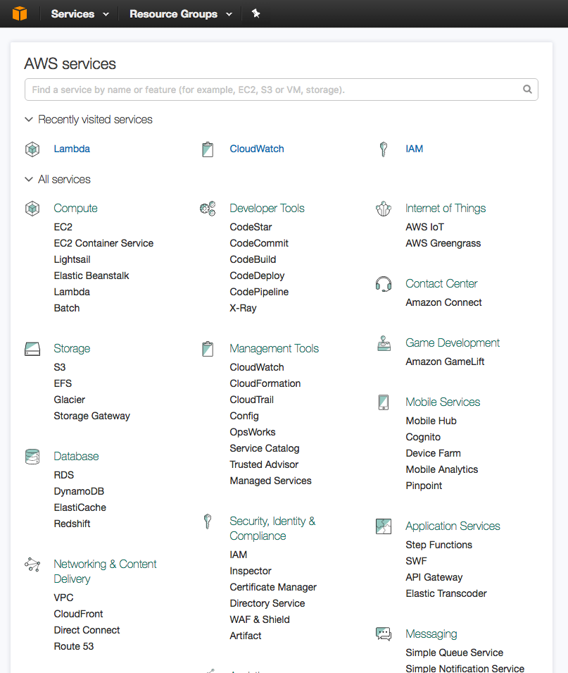Click the Lambda icon in recently visited

[32, 149]
